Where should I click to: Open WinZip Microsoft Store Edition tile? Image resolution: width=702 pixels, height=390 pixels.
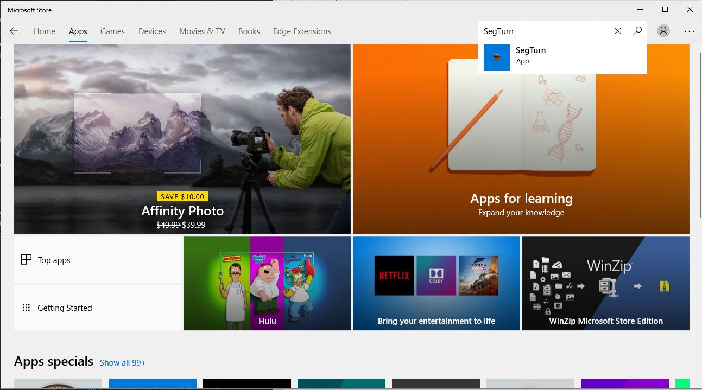605,283
